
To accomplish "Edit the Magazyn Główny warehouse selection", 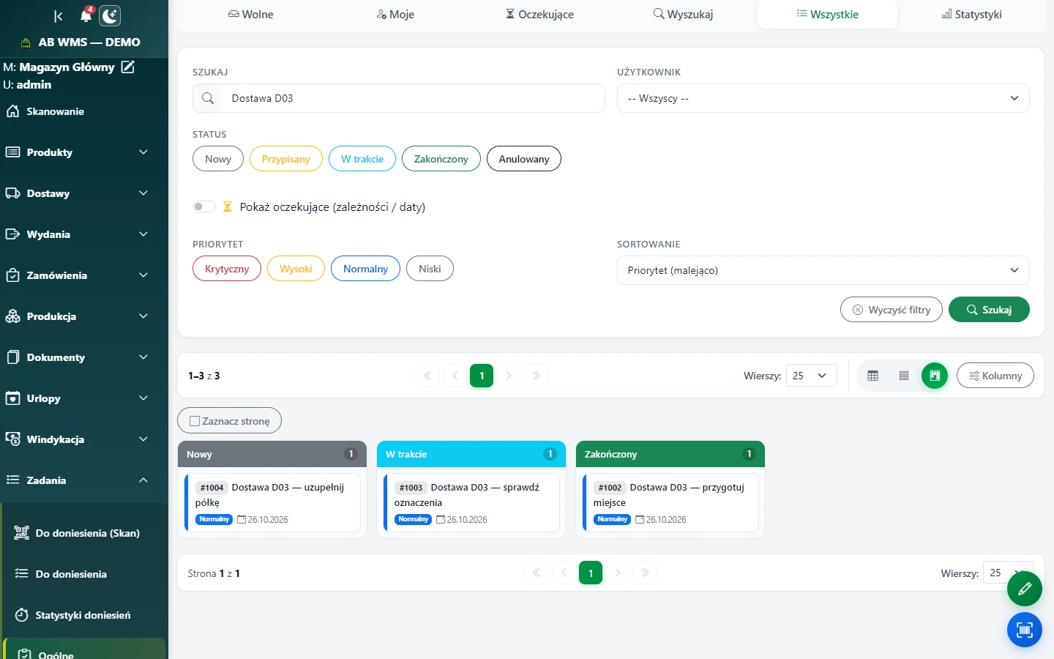I will tap(128, 67).
